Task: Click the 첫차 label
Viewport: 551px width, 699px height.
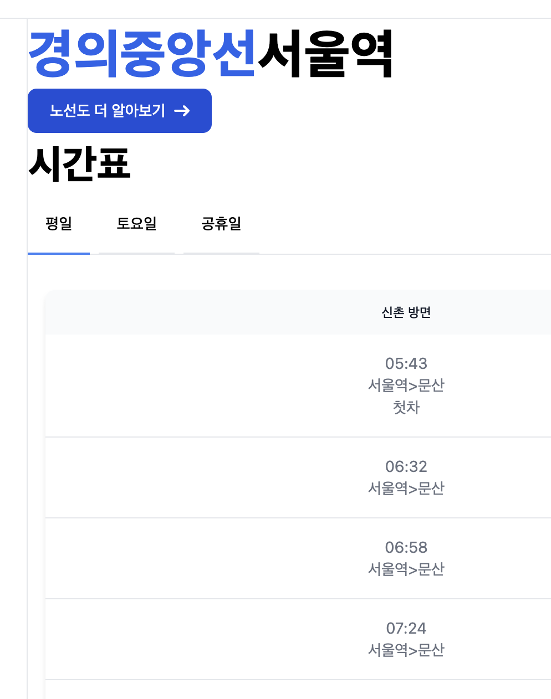Action: tap(406, 408)
